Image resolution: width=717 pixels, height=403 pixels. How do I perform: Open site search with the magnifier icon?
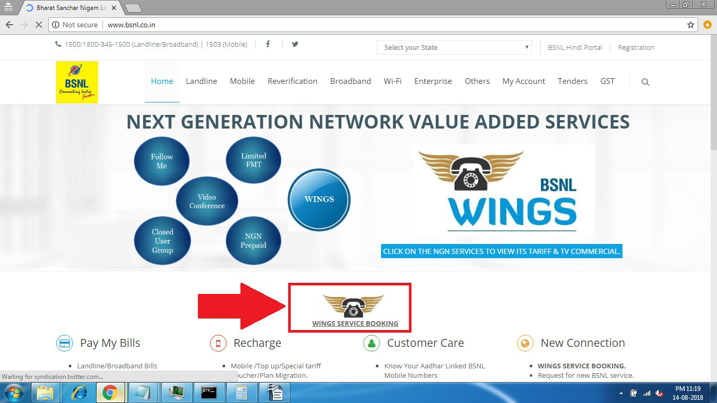pos(645,82)
